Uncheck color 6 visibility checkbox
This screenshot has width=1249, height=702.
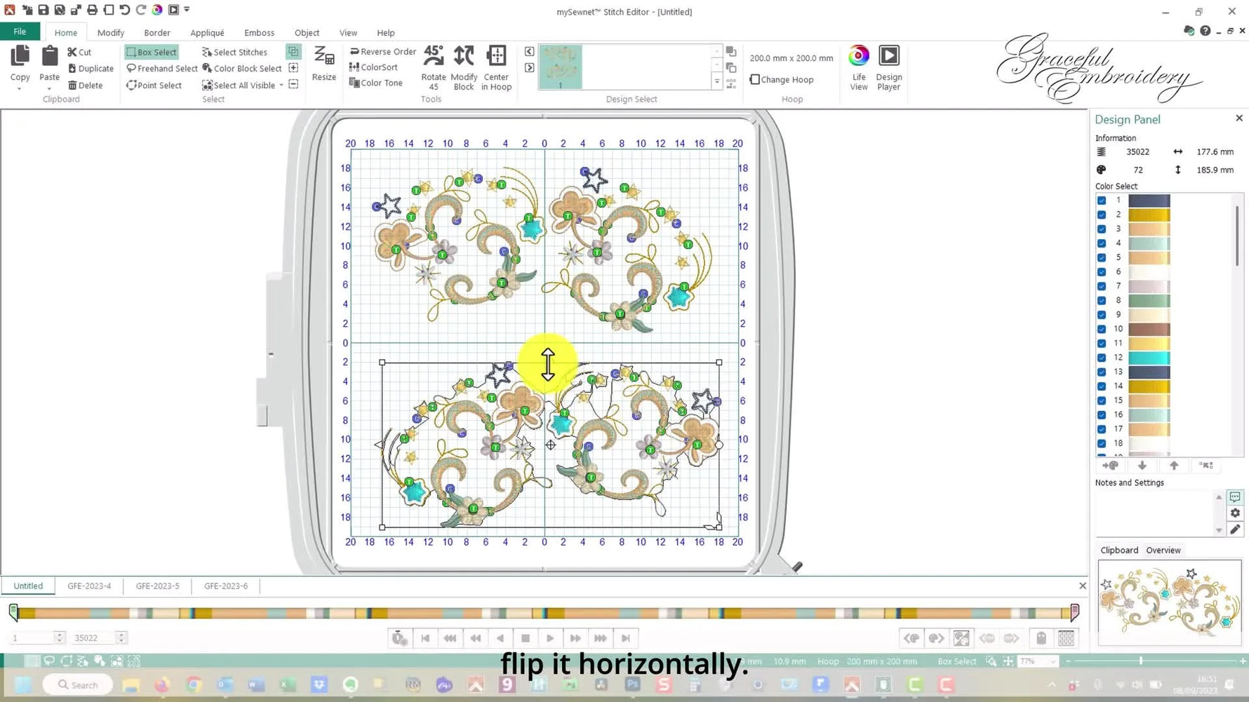tap(1102, 272)
